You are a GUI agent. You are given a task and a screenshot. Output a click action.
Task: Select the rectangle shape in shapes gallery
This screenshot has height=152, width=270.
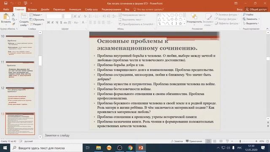point(172,15)
